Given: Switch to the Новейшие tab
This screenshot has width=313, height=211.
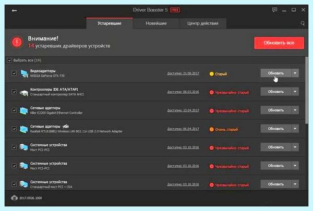Looking at the screenshot, I should pos(156,23).
